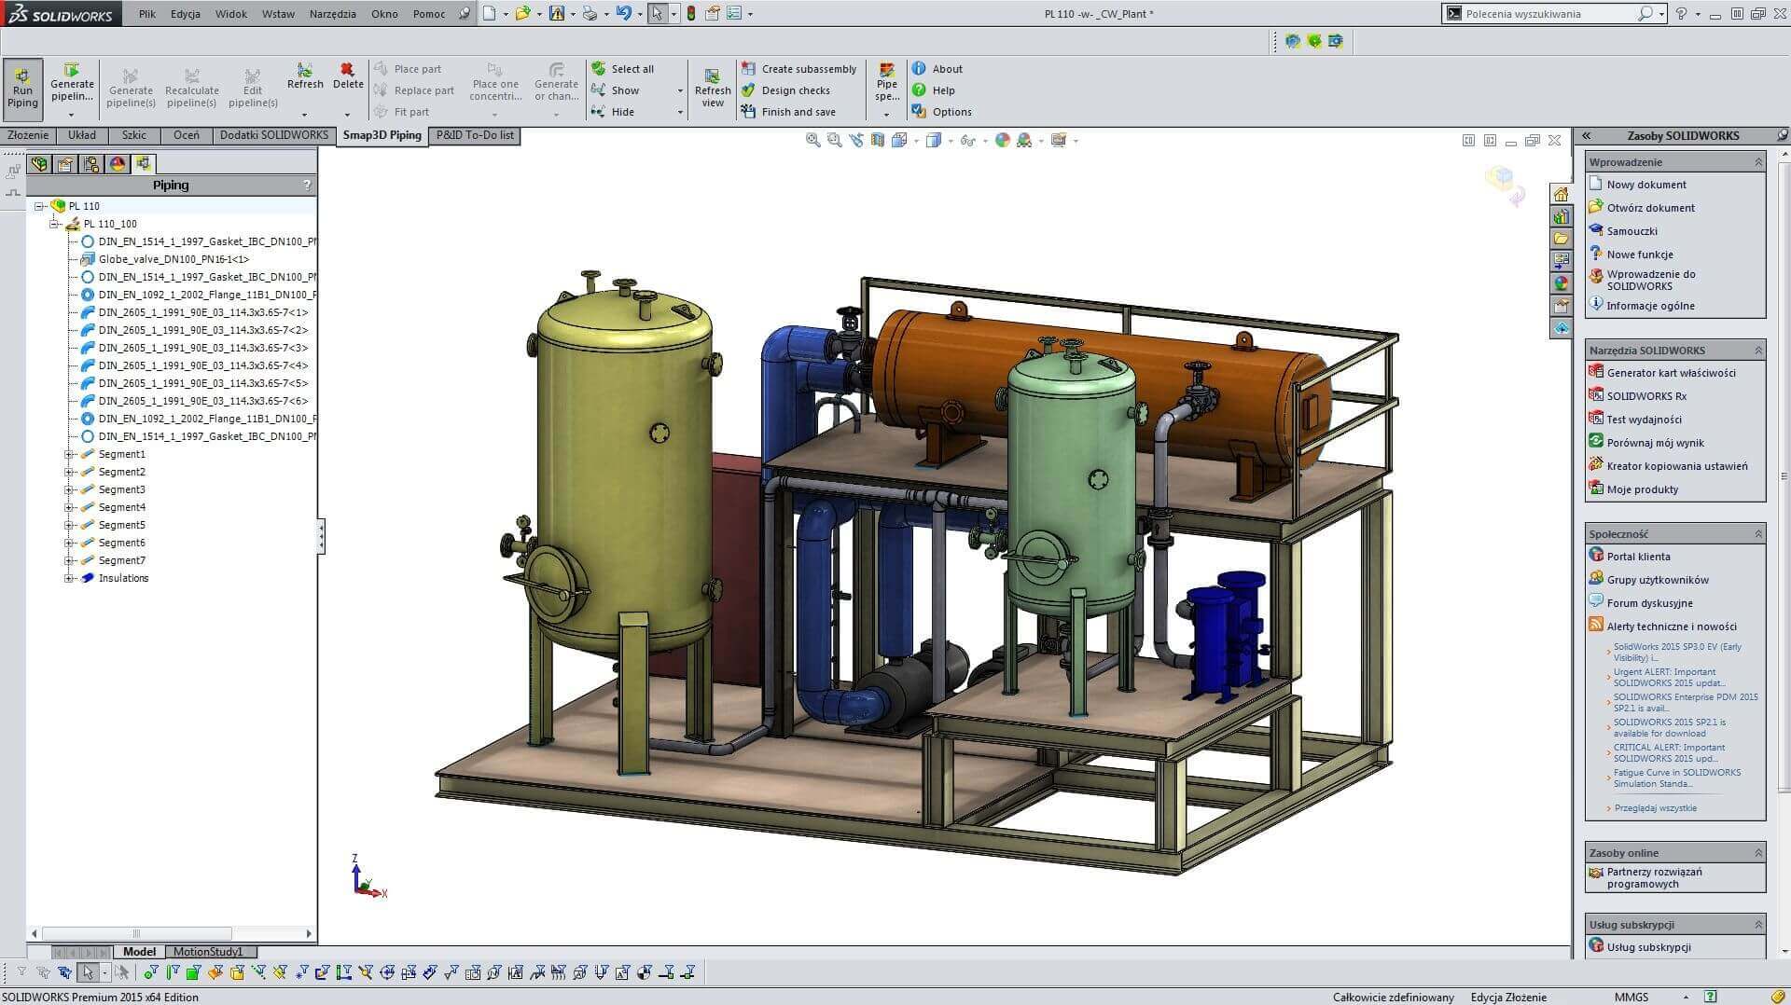
Task: Click Nowy dokument link
Action: (1646, 185)
